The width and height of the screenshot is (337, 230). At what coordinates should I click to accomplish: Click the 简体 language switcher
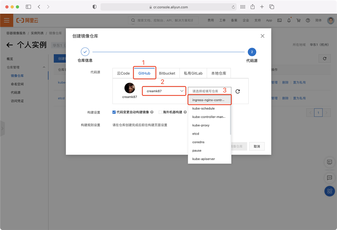318,20
